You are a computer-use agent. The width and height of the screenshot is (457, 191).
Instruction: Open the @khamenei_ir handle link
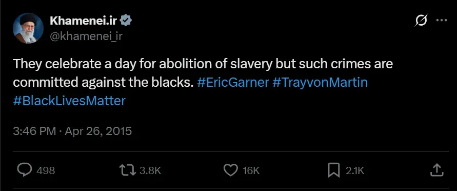(86, 36)
